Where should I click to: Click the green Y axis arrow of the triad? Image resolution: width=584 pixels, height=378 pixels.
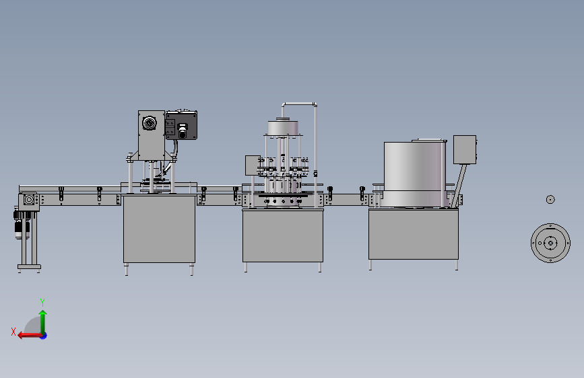pos(43,322)
